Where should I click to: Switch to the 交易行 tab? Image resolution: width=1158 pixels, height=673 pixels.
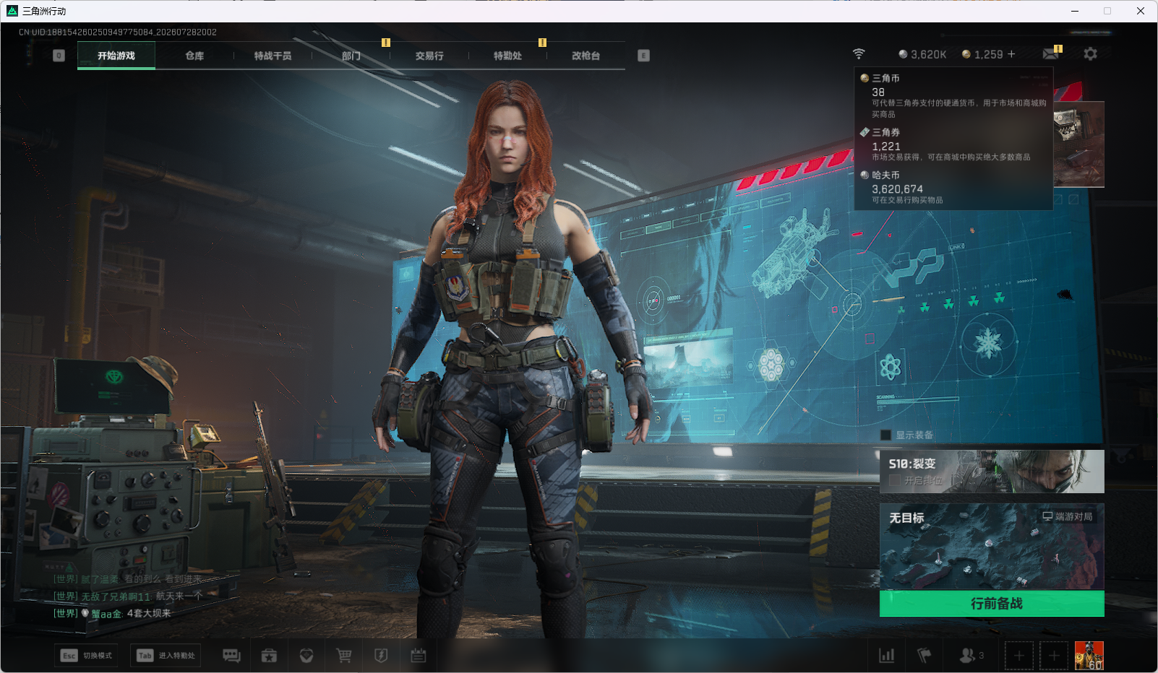(x=429, y=56)
